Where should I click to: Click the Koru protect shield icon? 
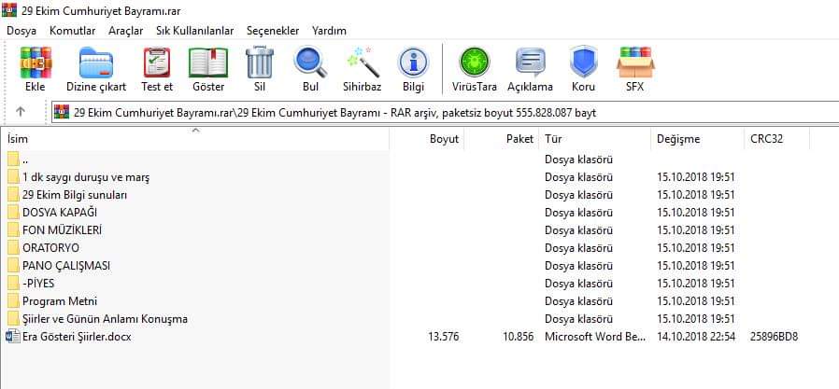coord(583,69)
